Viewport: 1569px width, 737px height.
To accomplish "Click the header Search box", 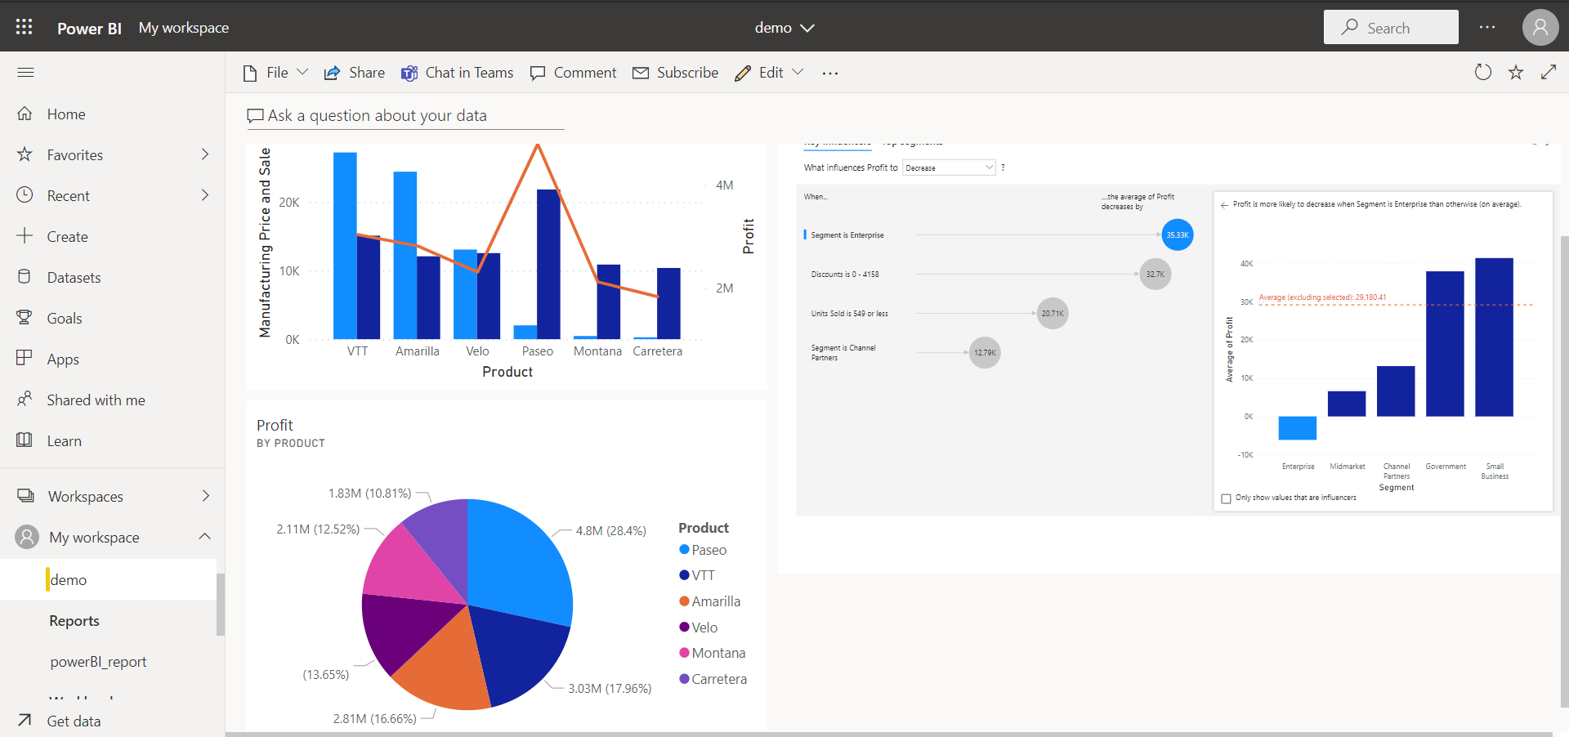I will tap(1391, 27).
